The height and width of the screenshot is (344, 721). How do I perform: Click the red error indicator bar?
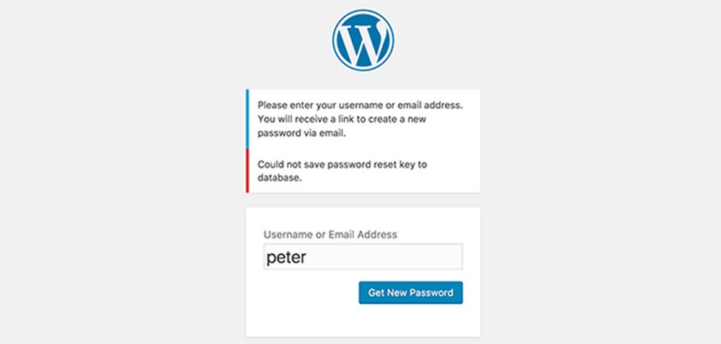click(x=247, y=171)
